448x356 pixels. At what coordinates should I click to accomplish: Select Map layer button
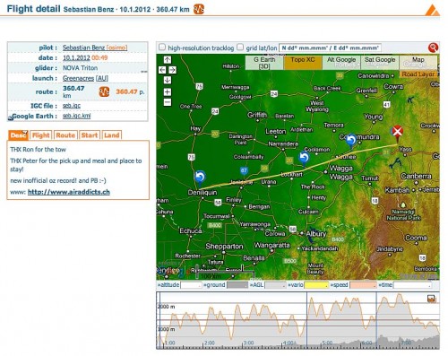click(418, 63)
